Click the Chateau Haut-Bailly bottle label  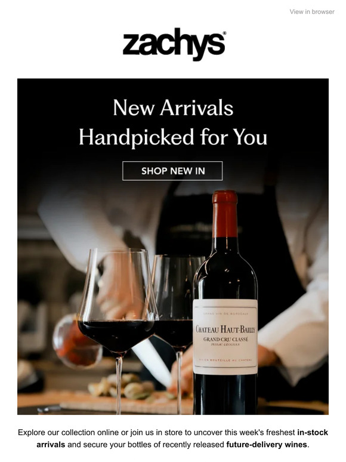coord(225,337)
